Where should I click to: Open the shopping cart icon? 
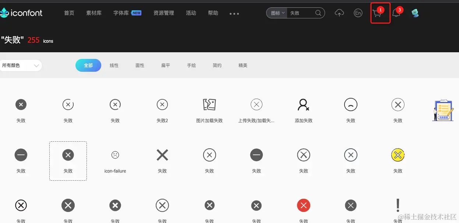(x=377, y=14)
